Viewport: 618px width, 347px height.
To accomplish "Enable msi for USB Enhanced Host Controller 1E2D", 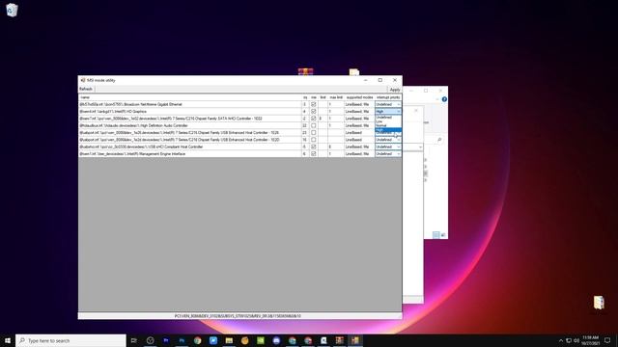I will [x=313, y=140].
